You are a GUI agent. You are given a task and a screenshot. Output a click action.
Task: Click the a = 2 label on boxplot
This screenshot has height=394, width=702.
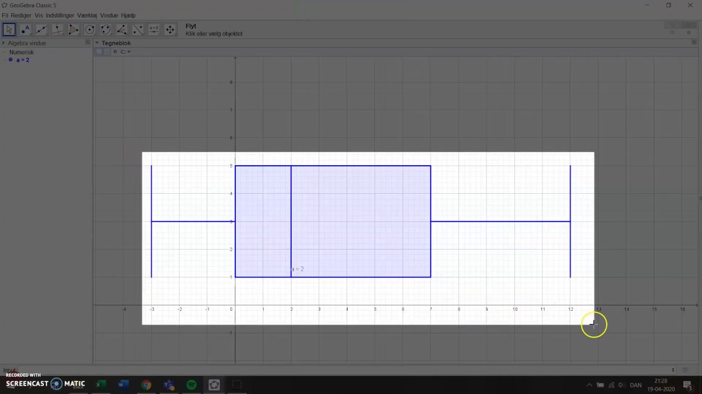pyautogui.click(x=297, y=269)
